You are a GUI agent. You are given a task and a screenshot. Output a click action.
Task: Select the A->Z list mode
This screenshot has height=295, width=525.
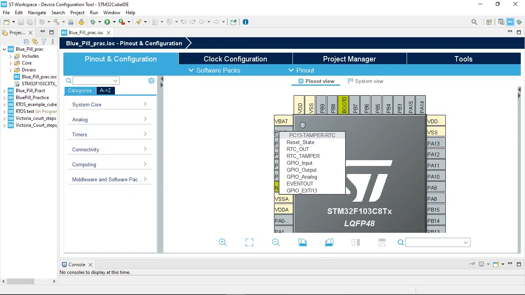(105, 91)
